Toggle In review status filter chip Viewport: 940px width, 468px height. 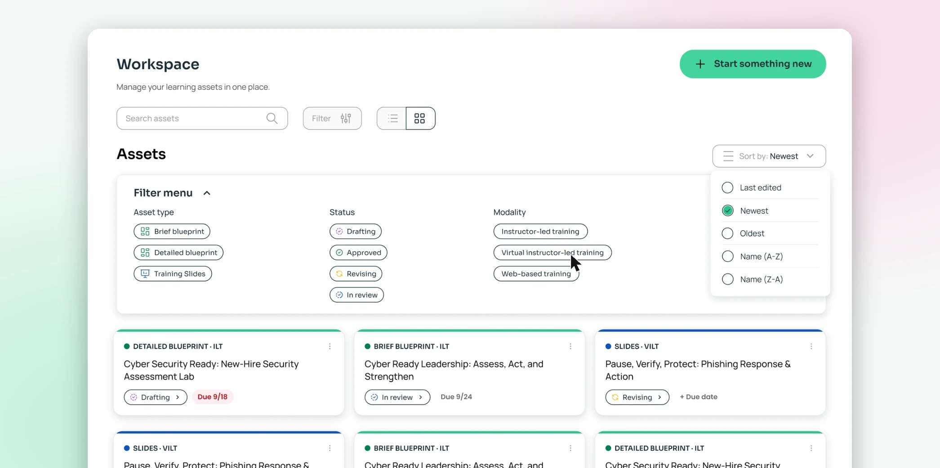point(356,294)
